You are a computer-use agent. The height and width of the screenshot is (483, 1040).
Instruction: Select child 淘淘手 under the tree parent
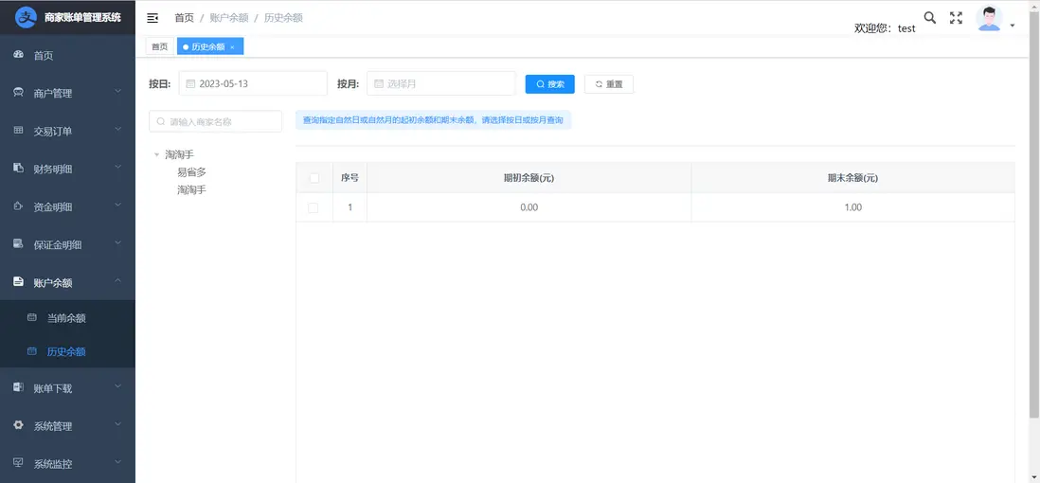(191, 189)
